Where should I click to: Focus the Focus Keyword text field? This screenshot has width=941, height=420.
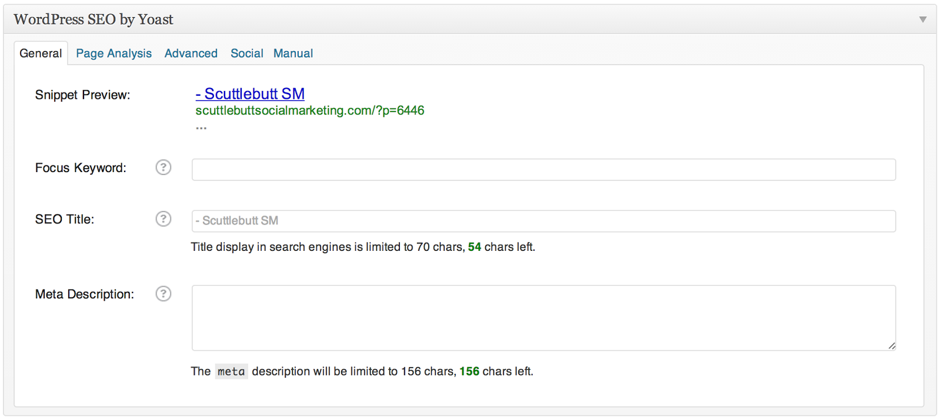[543, 170]
